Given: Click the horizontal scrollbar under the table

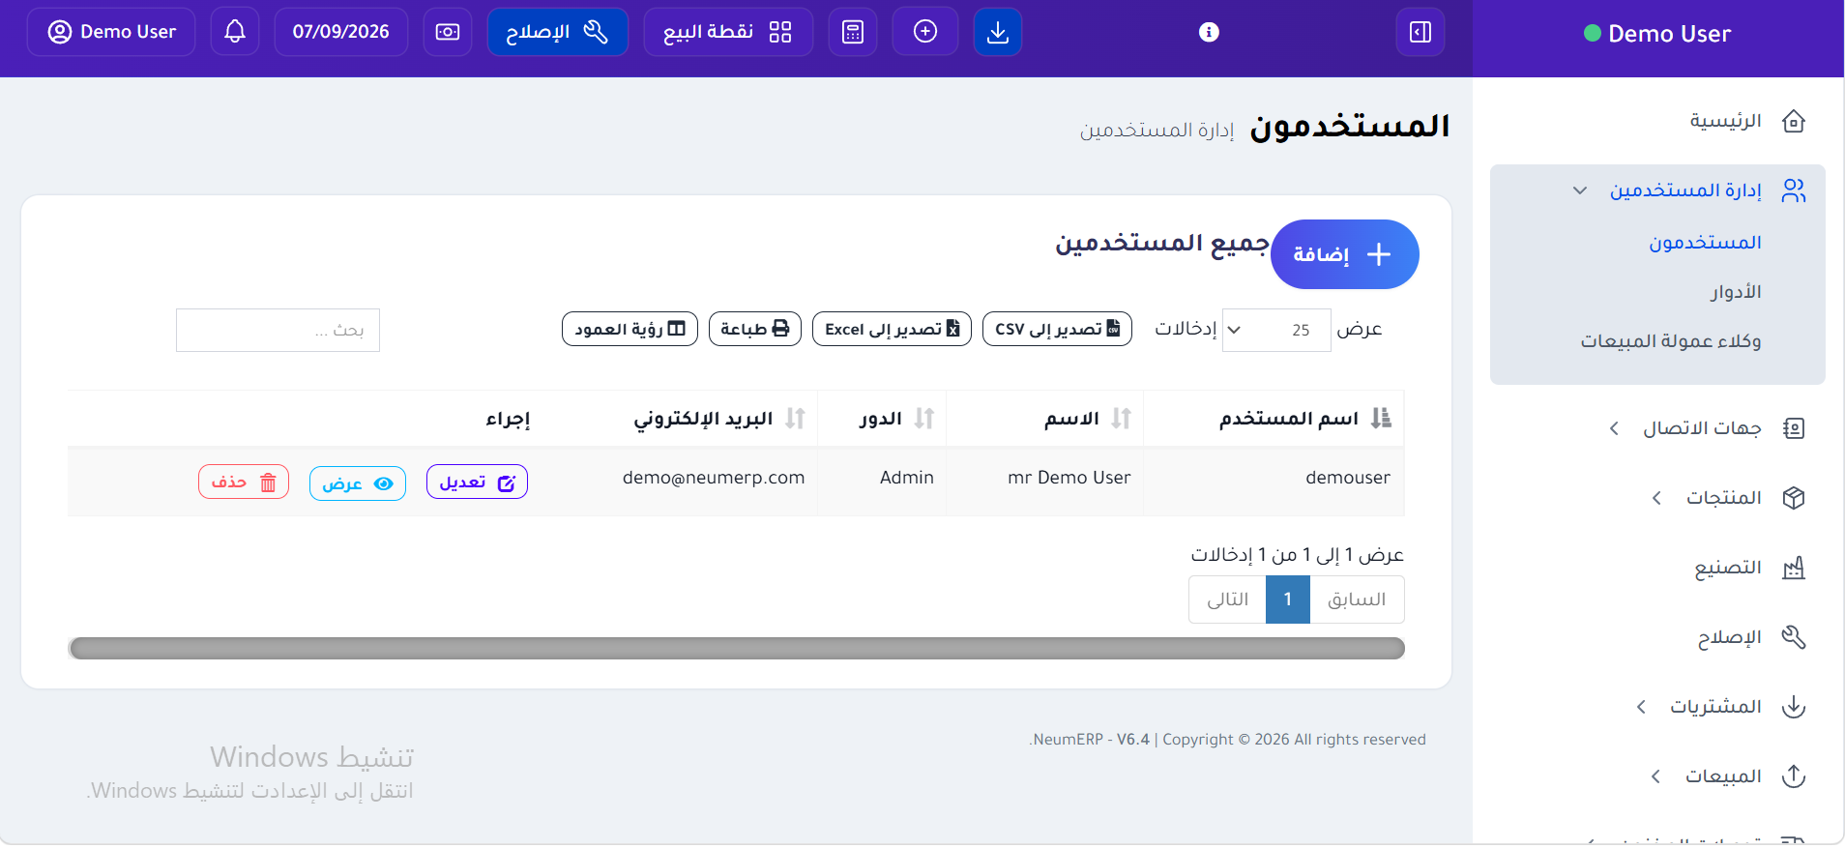Looking at the screenshot, I should click(x=736, y=648).
